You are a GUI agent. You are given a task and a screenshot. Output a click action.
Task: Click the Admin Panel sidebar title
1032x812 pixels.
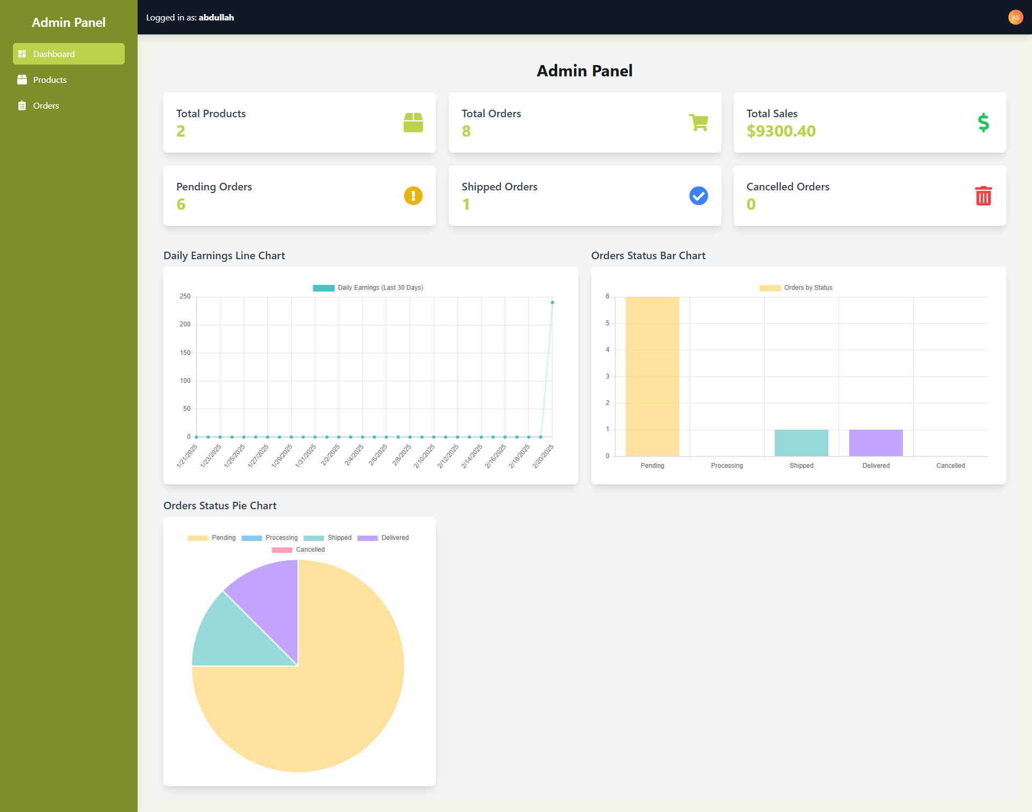click(69, 23)
